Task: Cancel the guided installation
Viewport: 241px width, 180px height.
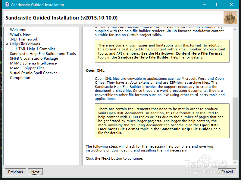Action: (227, 172)
